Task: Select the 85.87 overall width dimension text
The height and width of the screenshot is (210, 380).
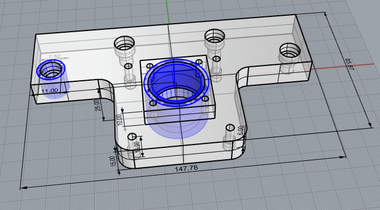Action: pyautogui.click(x=349, y=64)
